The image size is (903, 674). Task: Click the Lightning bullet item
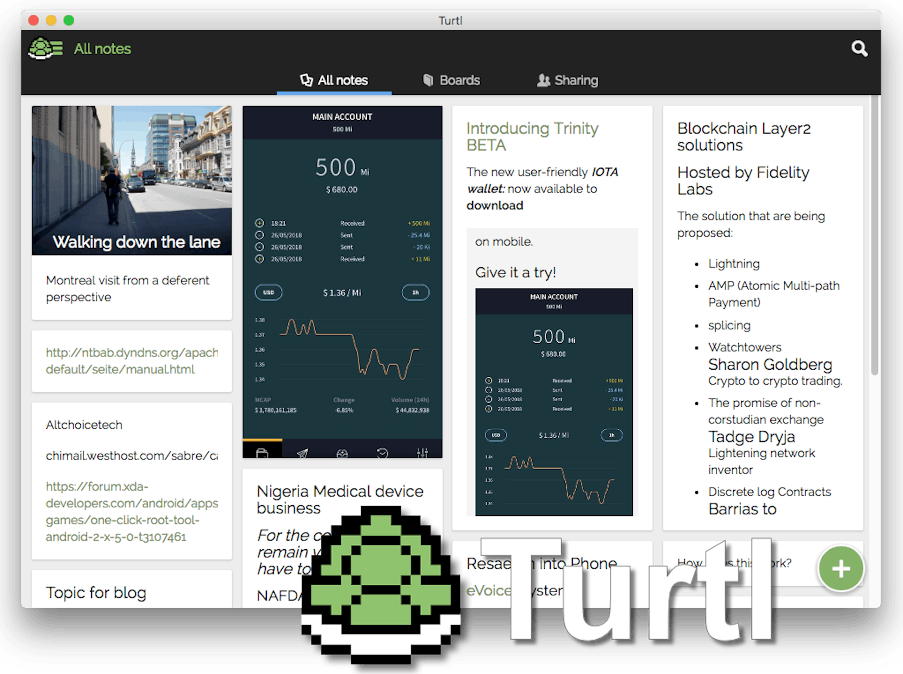(734, 263)
